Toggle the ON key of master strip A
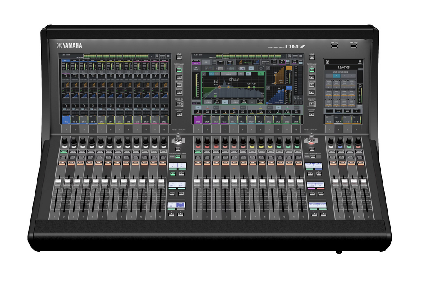 [x=333, y=163]
